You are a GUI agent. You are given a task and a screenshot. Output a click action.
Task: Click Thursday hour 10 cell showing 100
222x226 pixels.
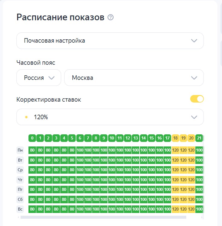[x=112, y=180]
